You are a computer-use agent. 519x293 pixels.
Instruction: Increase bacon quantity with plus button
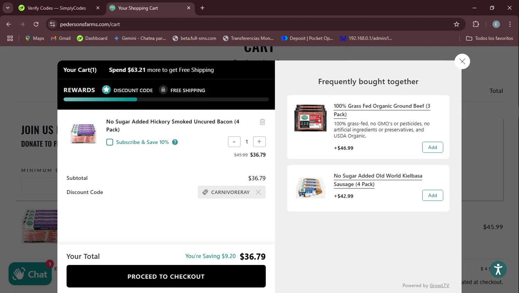(259, 141)
